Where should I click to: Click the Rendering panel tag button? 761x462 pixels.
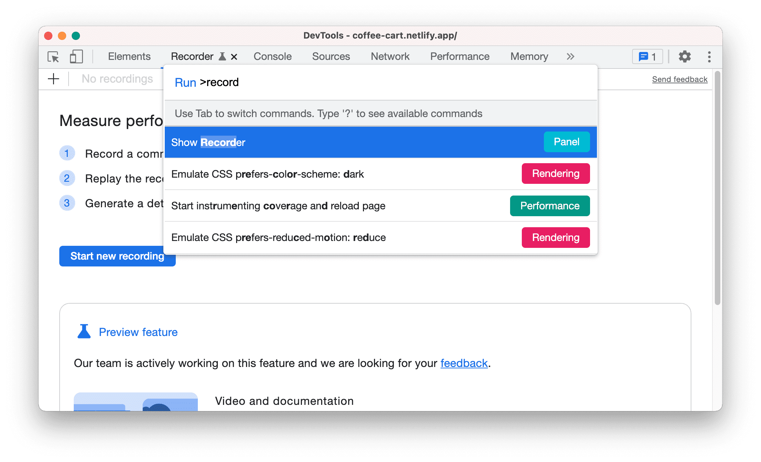pos(556,174)
